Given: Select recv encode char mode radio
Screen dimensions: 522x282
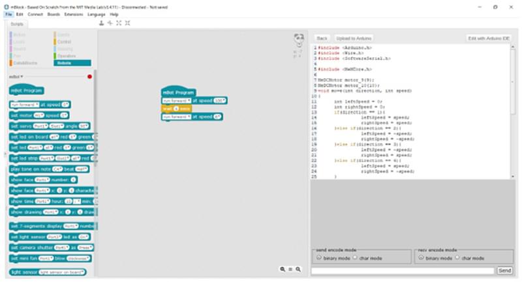Looking at the screenshot, I should coord(457,257).
